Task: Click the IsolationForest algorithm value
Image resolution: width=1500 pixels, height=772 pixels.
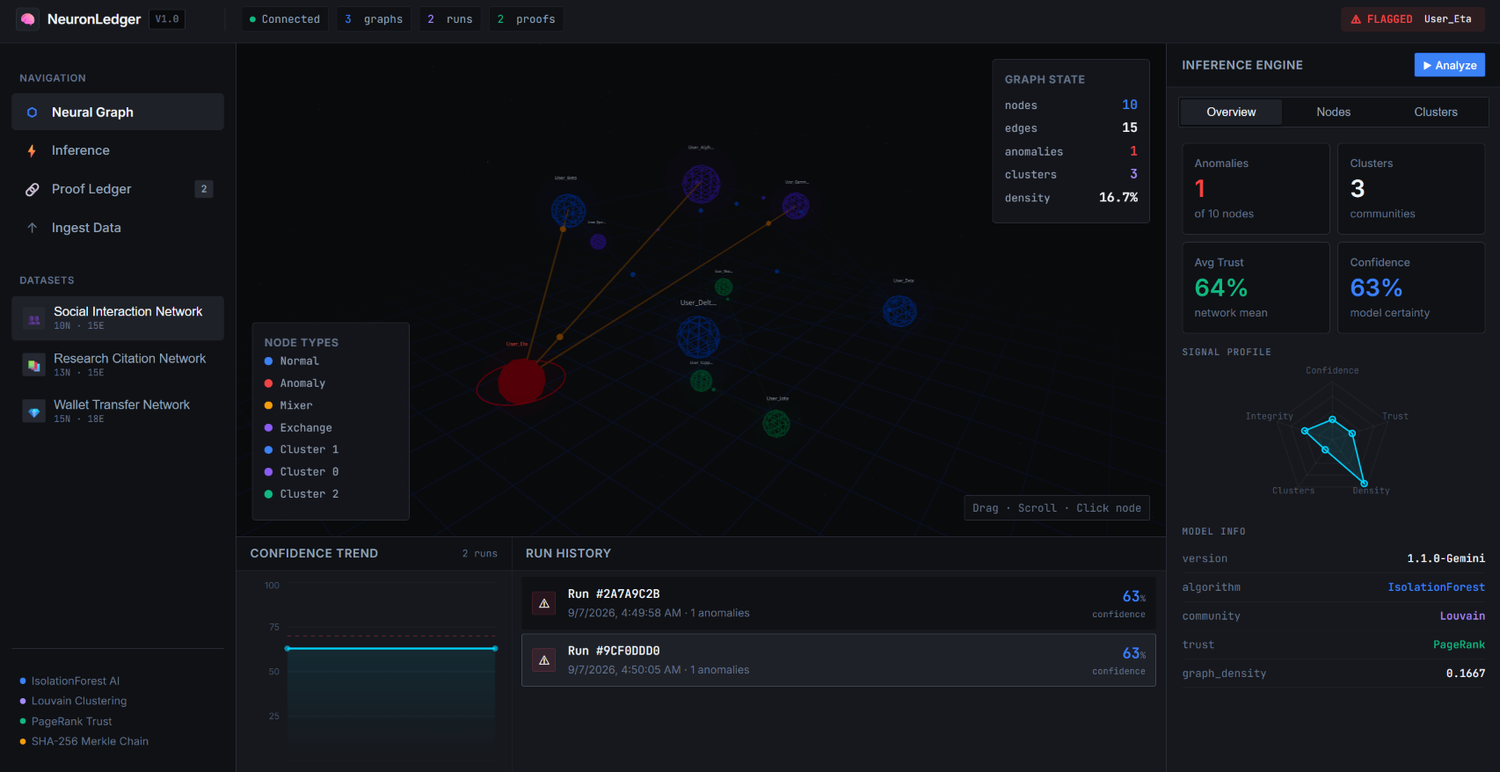Action: tap(1436, 587)
